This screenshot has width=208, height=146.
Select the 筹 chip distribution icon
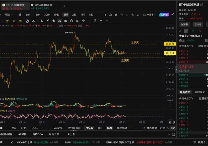(x=20, y=21)
